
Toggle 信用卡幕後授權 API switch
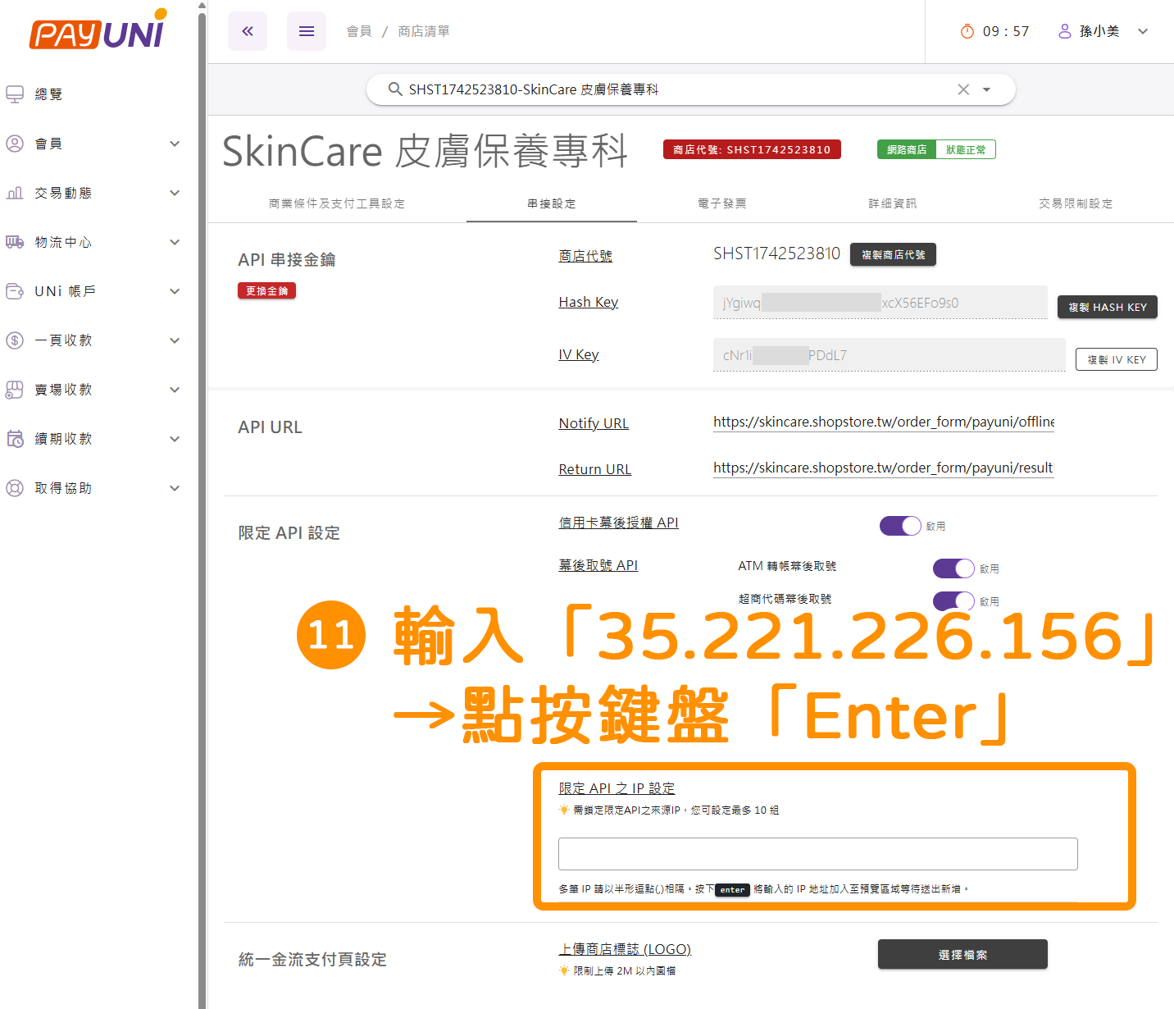click(x=900, y=526)
